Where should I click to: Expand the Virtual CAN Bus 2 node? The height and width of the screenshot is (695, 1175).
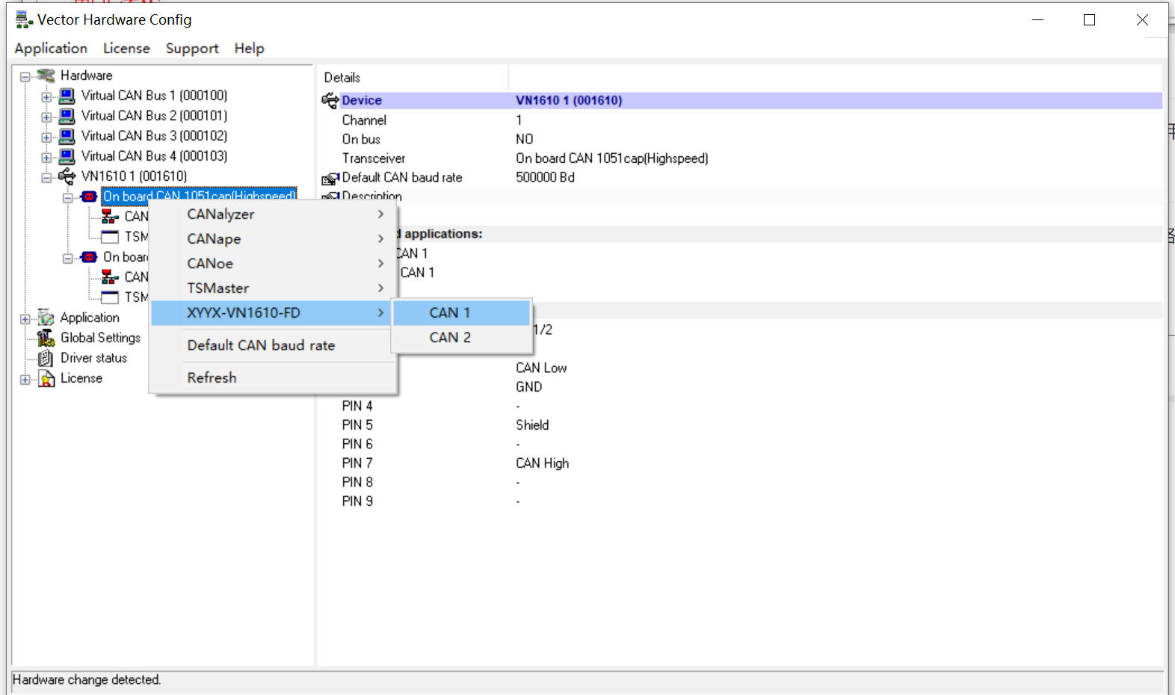(x=46, y=117)
